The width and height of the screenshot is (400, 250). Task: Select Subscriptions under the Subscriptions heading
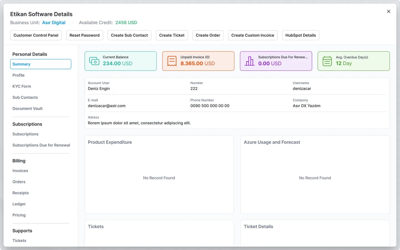pos(26,134)
